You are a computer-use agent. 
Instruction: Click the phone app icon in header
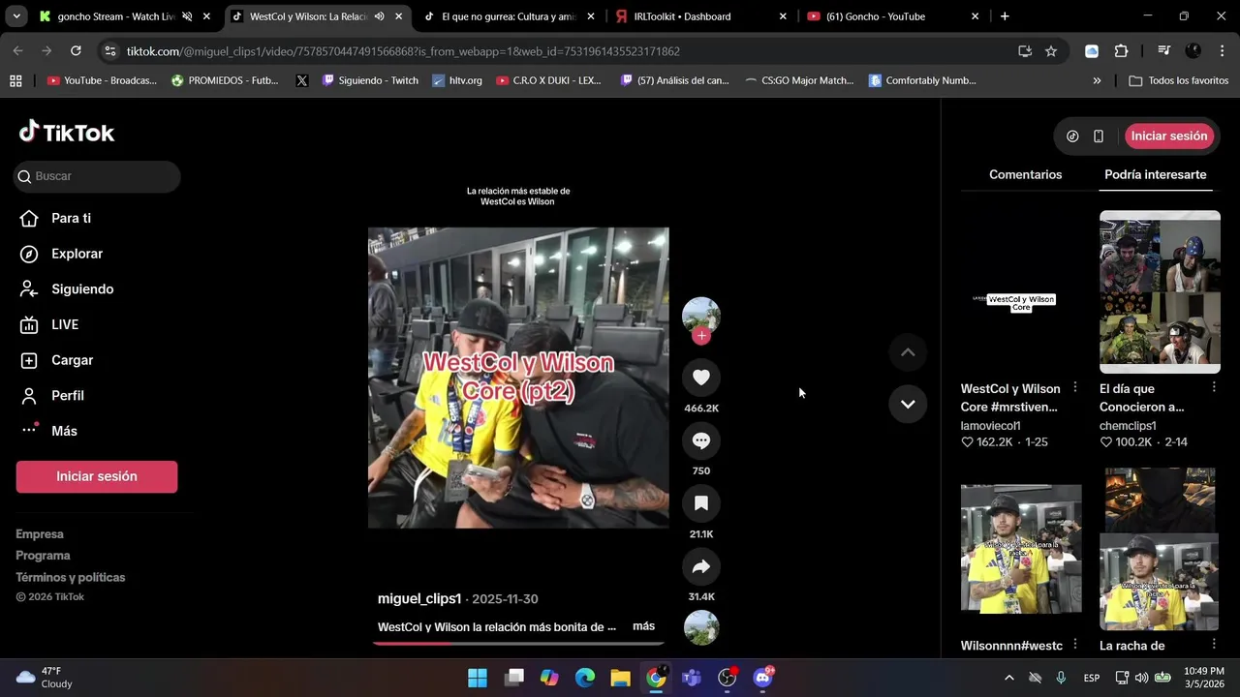pos(1099,136)
